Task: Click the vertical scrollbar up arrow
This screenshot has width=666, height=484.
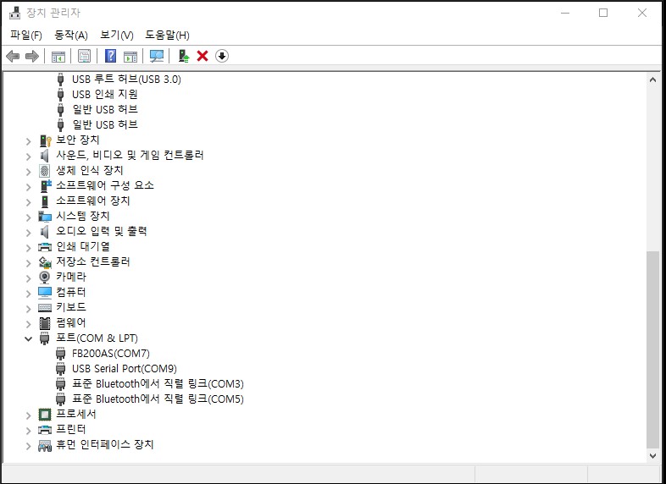Action: [x=652, y=80]
